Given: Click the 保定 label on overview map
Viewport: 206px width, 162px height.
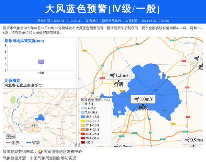Looking at the screenshot, I should [x=57, y=104].
